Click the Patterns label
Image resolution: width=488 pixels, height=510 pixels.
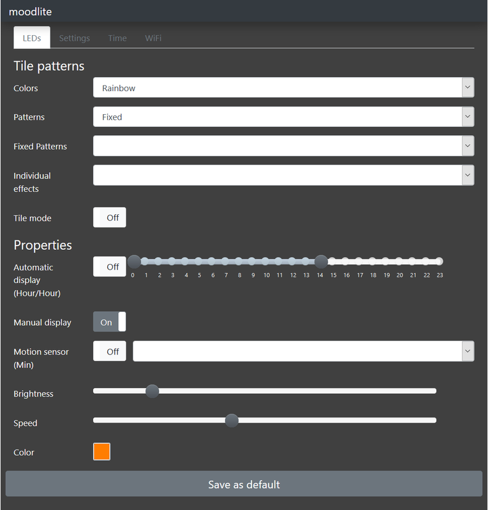[x=29, y=117]
